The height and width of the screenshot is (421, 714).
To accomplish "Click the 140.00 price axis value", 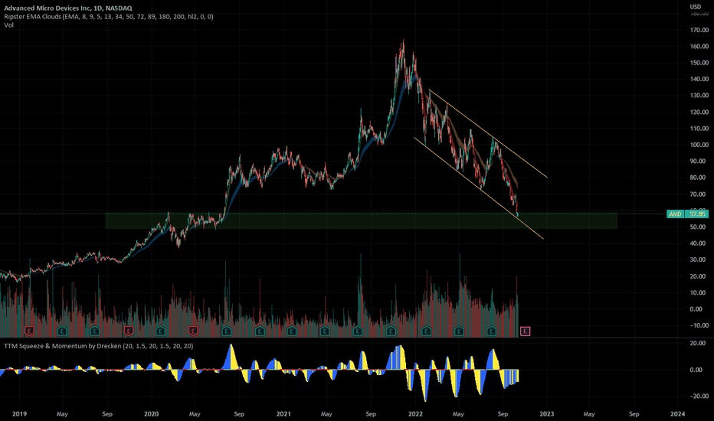I will pyautogui.click(x=699, y=79).
